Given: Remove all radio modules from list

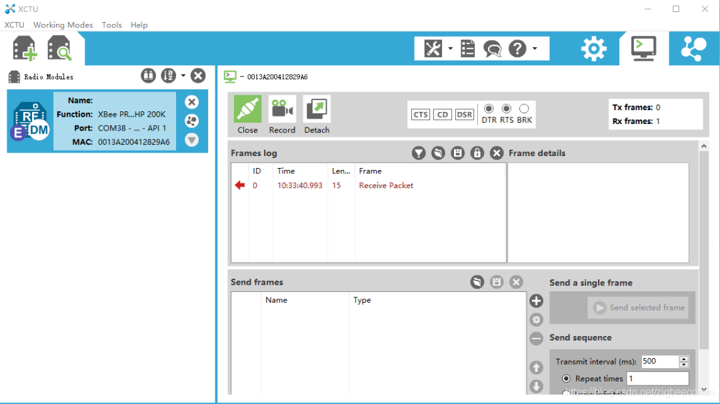Looking at the screenshot, I should [x=198, y=76].
